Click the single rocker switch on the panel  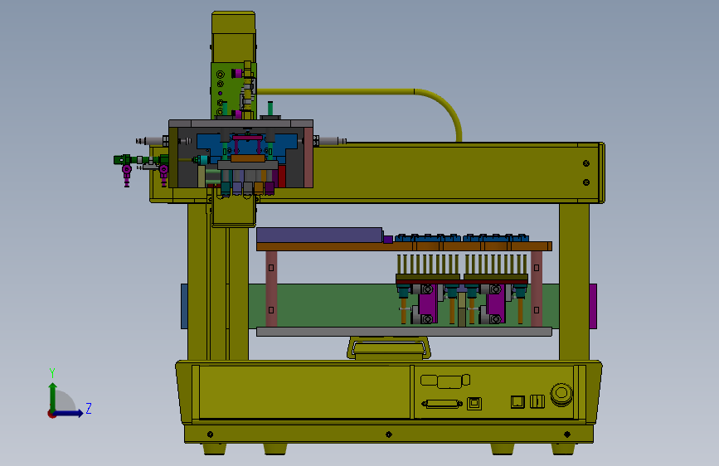pyautogui.click(x=517, y=402)
